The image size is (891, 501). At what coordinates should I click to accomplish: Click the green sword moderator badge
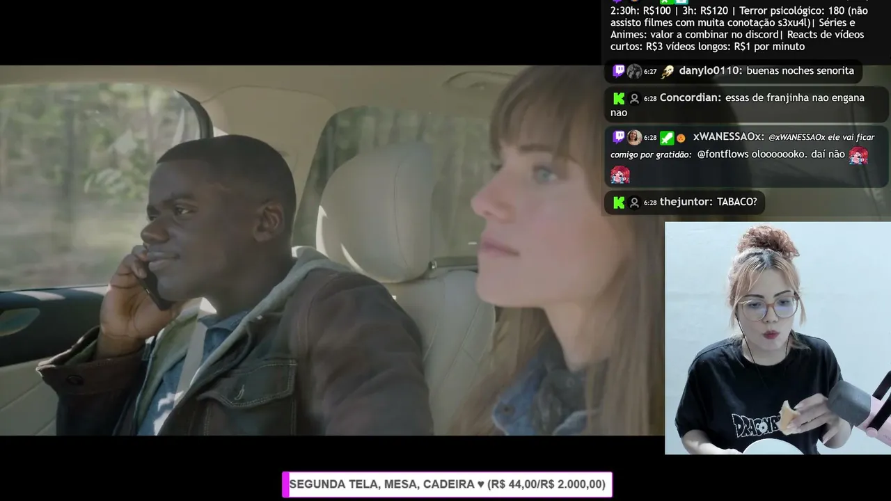tap(667, 138)
